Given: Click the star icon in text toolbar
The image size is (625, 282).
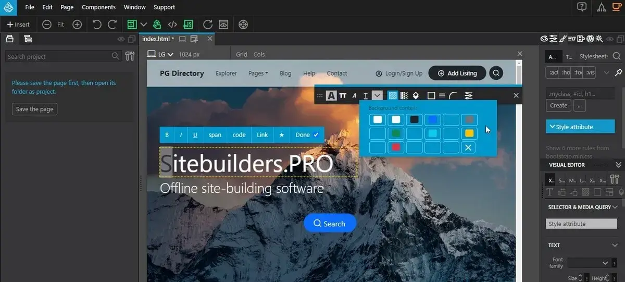Looking at the screenshot, I should click(282, 134).
